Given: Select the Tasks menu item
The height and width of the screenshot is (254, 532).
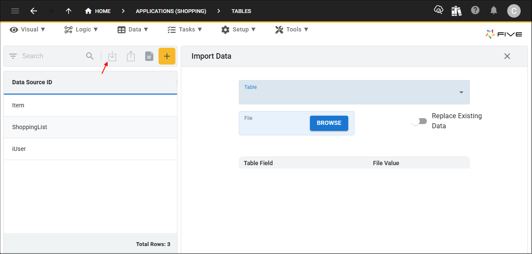Looking at the screenshot, I should pos(184,29).
